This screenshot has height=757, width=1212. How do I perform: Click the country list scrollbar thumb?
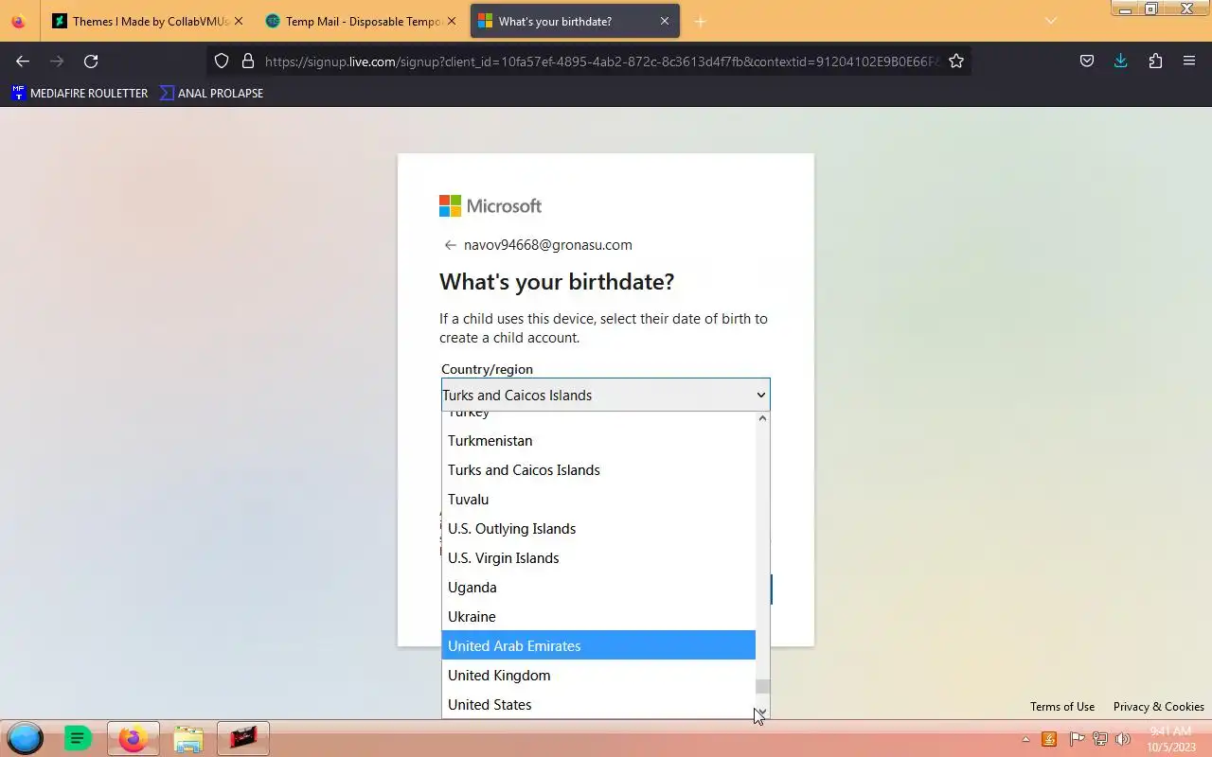tap(762, 686)
